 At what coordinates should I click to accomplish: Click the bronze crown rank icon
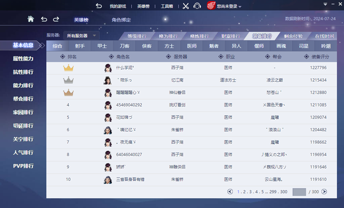pyautogui.click(x=68, y=92)
